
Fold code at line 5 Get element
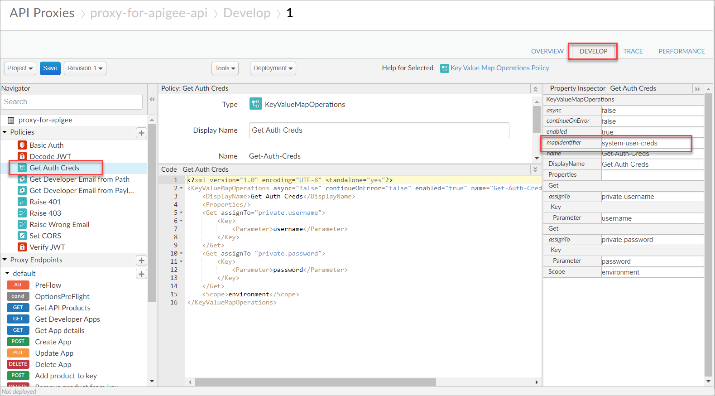pyautogui.click(x=182, y=213)
